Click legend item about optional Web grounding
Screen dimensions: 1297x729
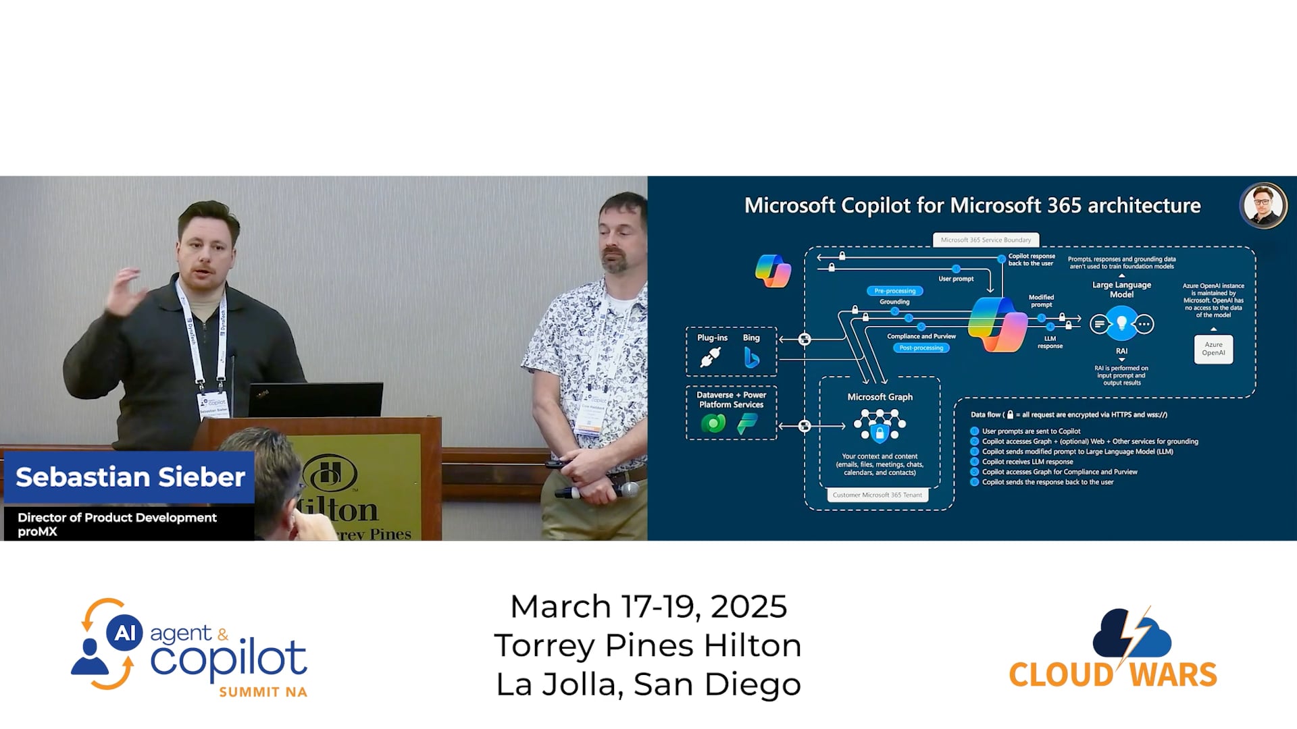pos(1090,441)
